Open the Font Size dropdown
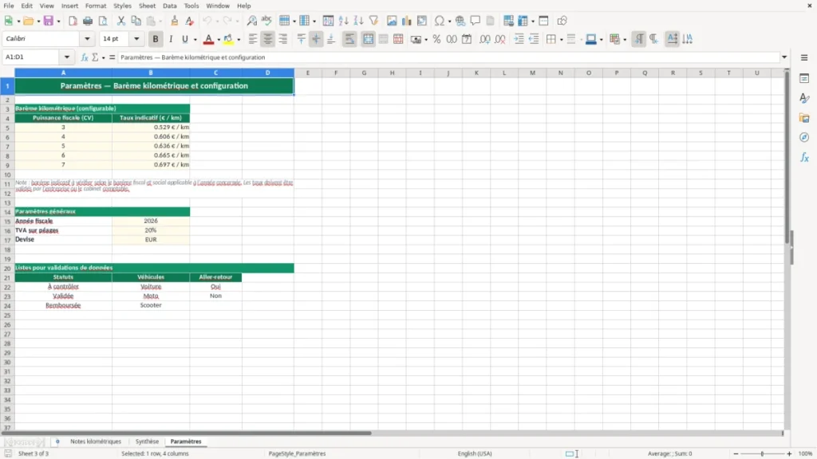 point(136,38)
